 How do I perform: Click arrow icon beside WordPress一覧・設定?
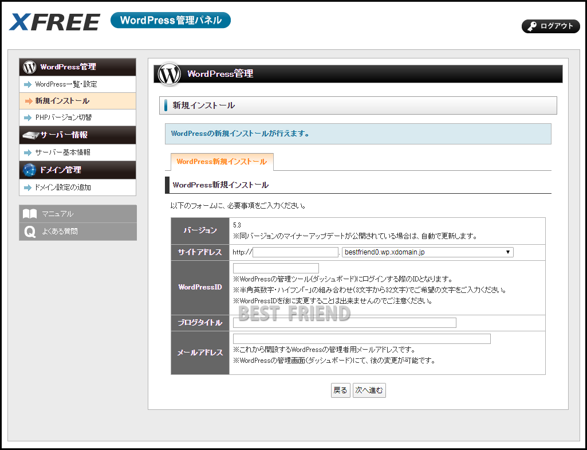(x=27, y=85)
